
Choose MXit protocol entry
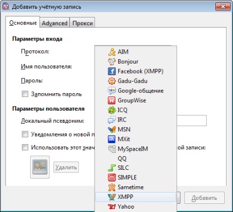tap(136, 139)
